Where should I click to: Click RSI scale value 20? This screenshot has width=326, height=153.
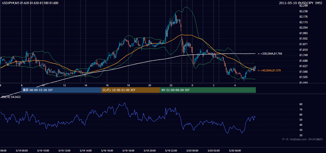[301, 135]
